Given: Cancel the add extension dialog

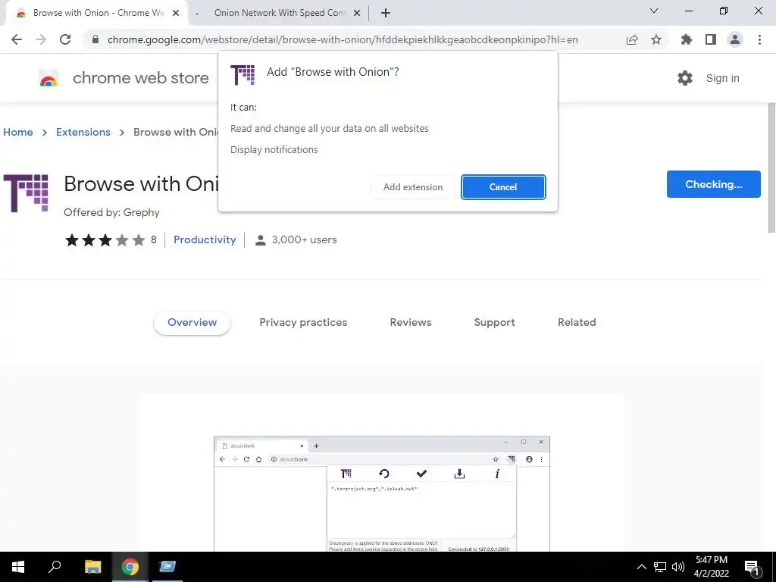Looking at the screenshot, I should [x=503, y=187].
